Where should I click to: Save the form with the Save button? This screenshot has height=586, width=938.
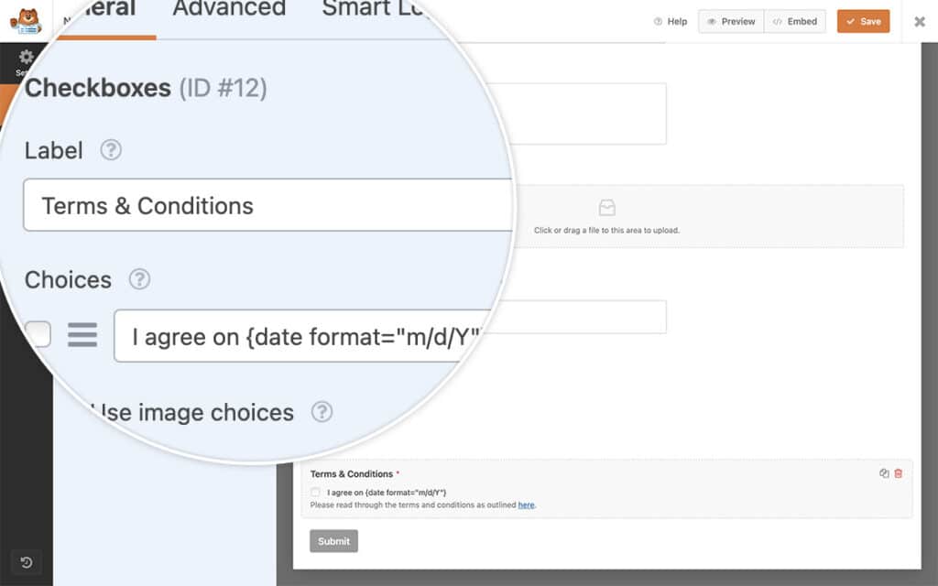point(863,21)
